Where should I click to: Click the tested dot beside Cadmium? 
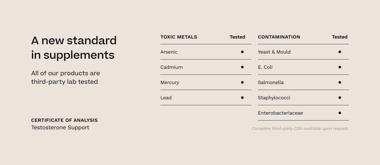[x=242, y=67]
